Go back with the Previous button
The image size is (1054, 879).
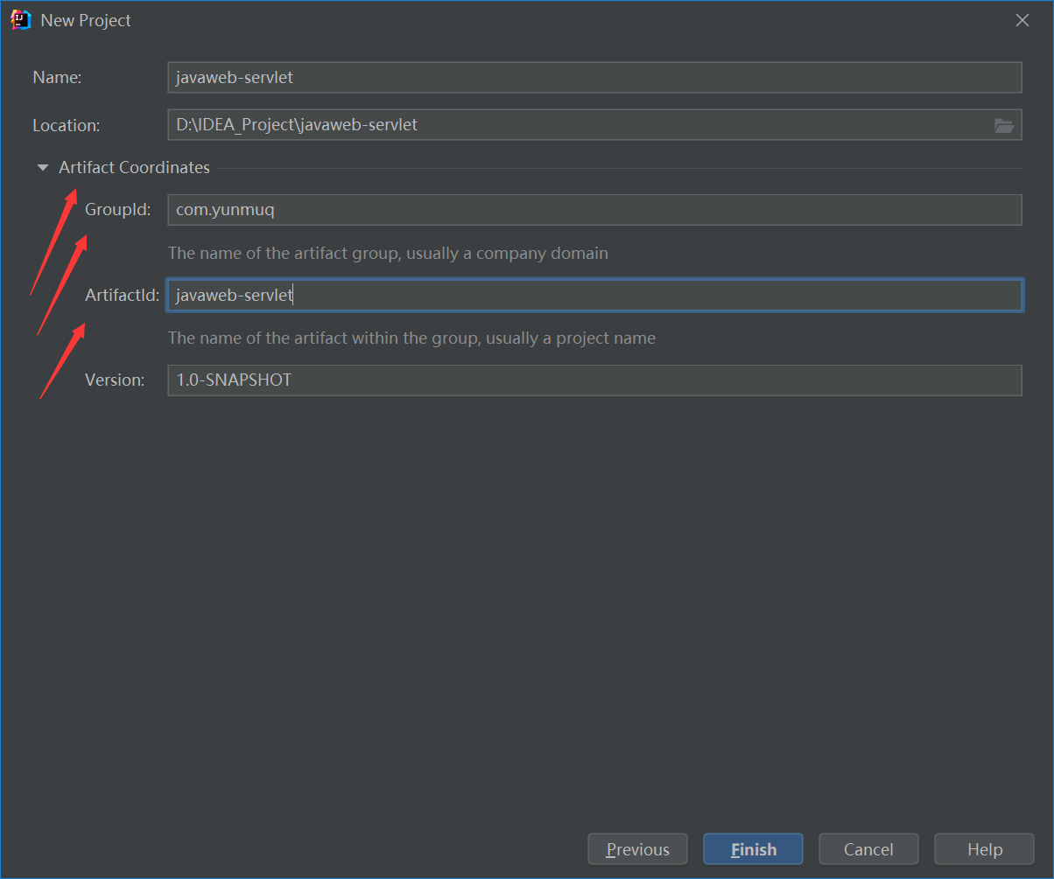(637, 849)
